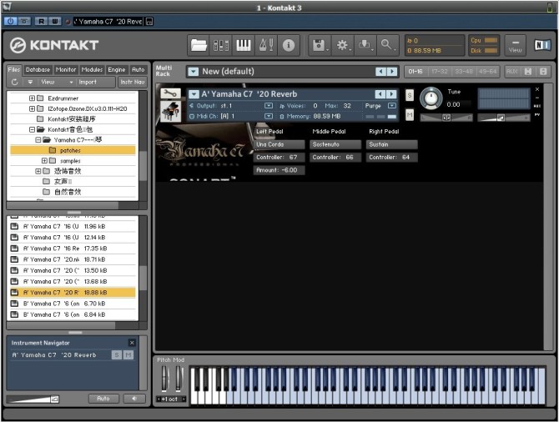Open the multi rack New (default) dropdown
Screen dimensions: 559x422
point(194,72)
